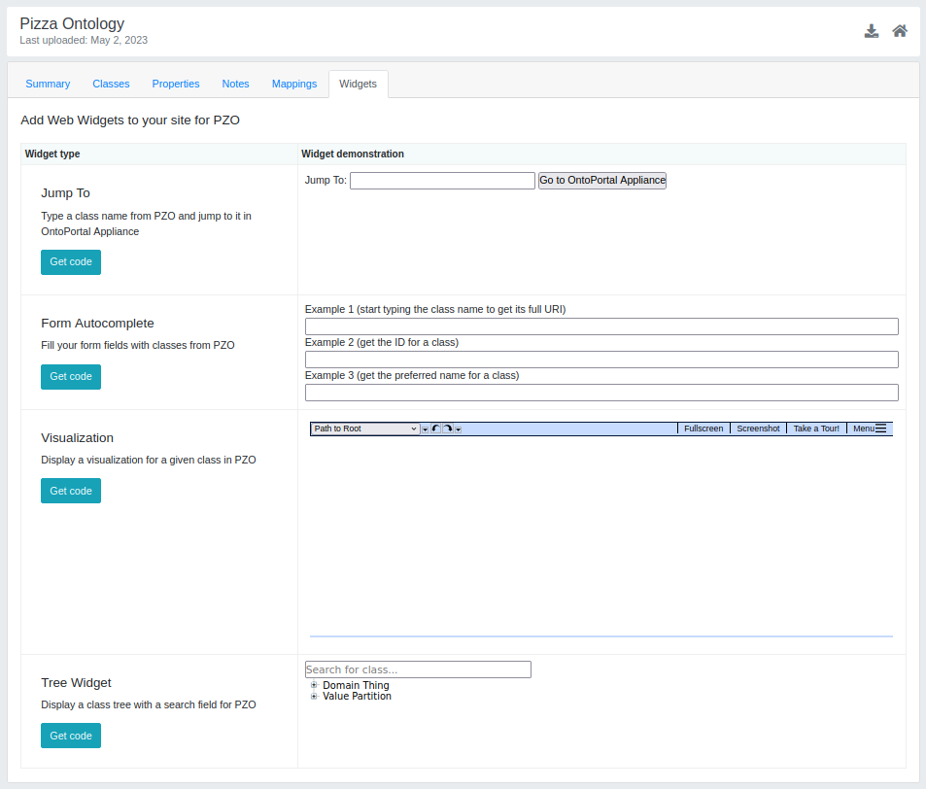This screenshot has height=789, width=926.
Task: Click Get code for the Tree Widget
Action: click(70, 736)
